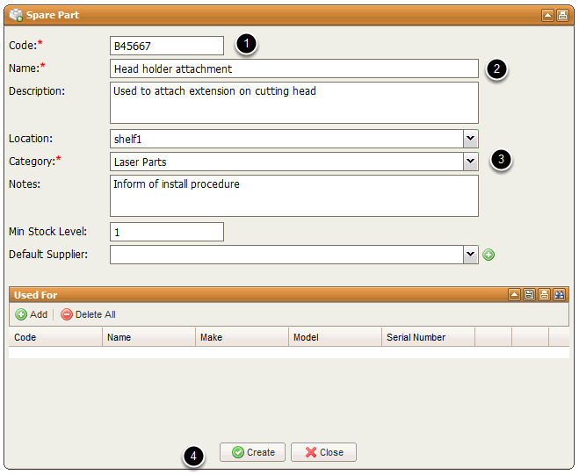Image resolution: width=579 pixels, height=475 pixels.
Task: Click the green plus icon beside Default Supplier
Action: point(489,255)
